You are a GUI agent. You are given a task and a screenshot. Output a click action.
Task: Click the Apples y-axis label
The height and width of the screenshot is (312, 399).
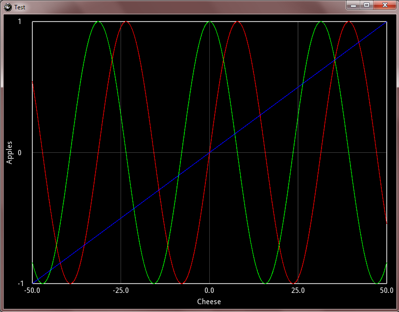[9, 152]
